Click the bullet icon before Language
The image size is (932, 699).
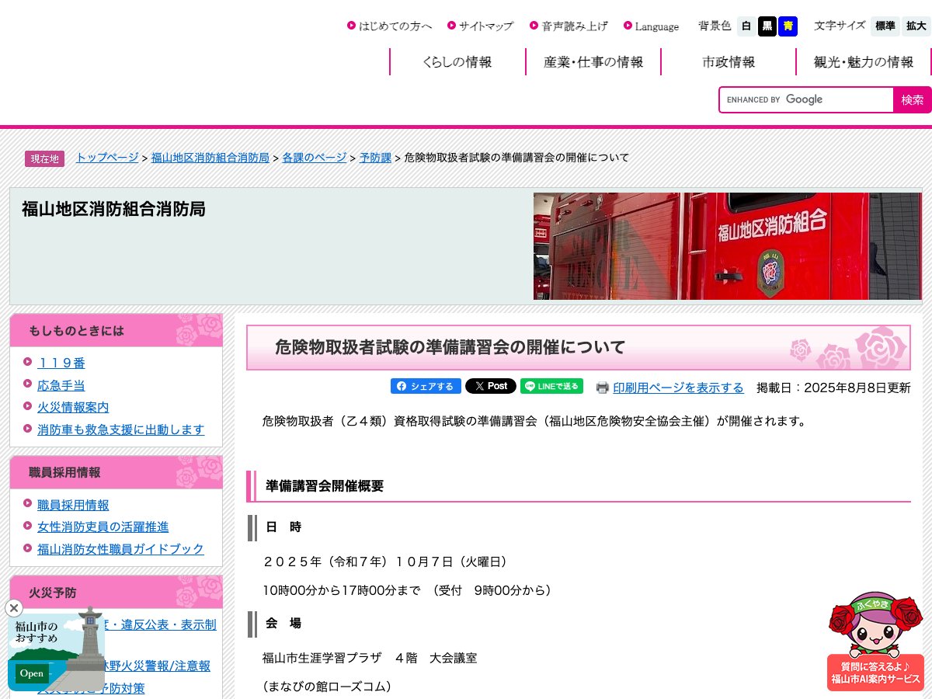[628, 26]
